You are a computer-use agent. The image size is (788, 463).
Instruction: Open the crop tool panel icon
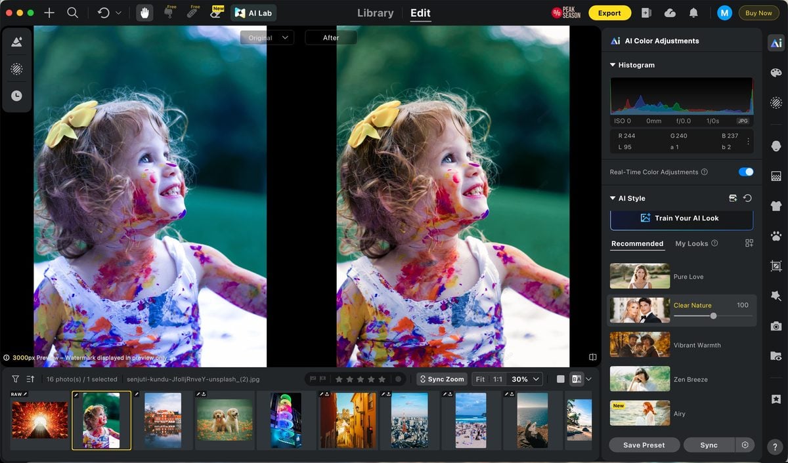pos(776,266)
